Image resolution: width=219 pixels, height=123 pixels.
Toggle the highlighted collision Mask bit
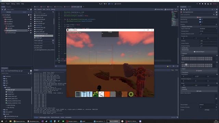[x=186, y=65]
